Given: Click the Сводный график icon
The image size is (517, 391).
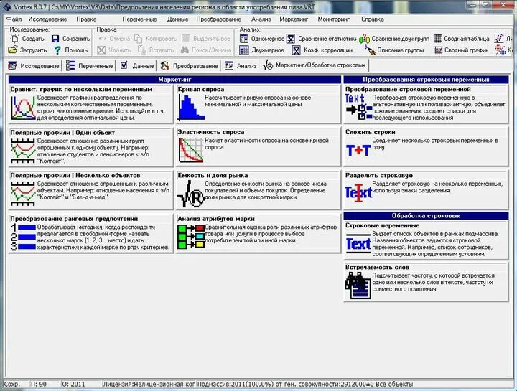Looking at the screenshot, I should tap(439, 50).
